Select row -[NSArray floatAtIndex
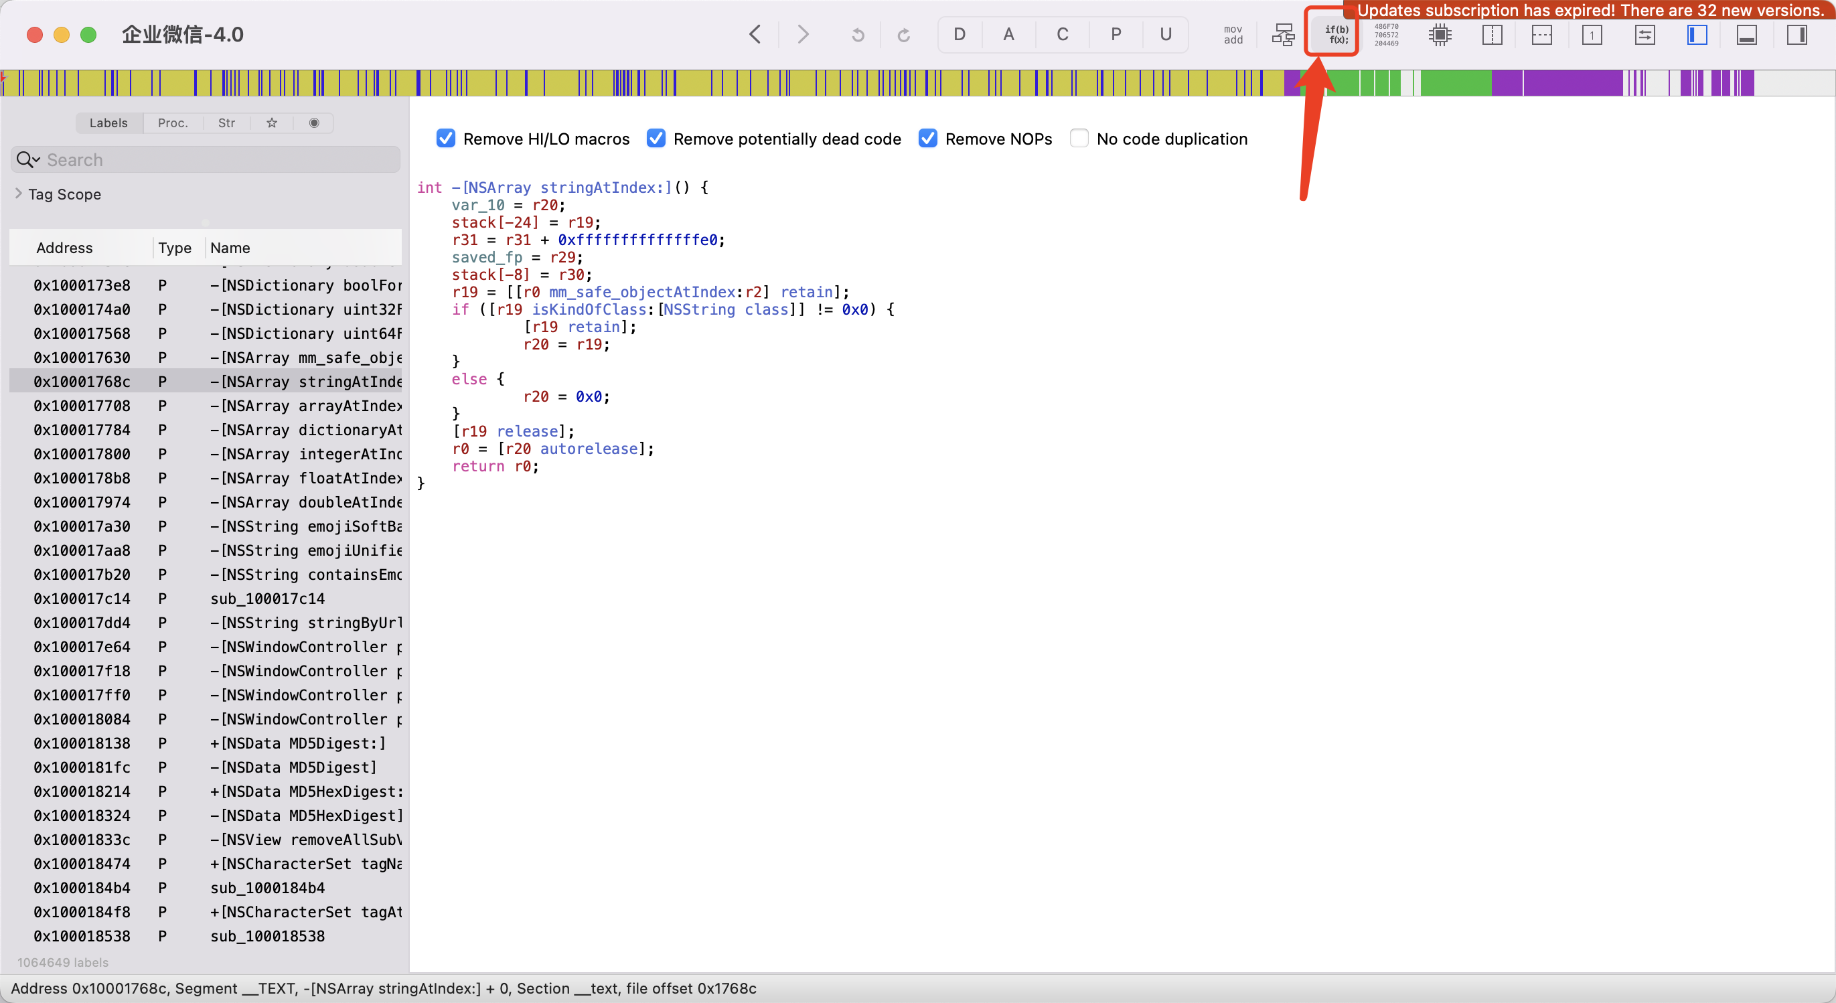 click(x=206, y=478)
